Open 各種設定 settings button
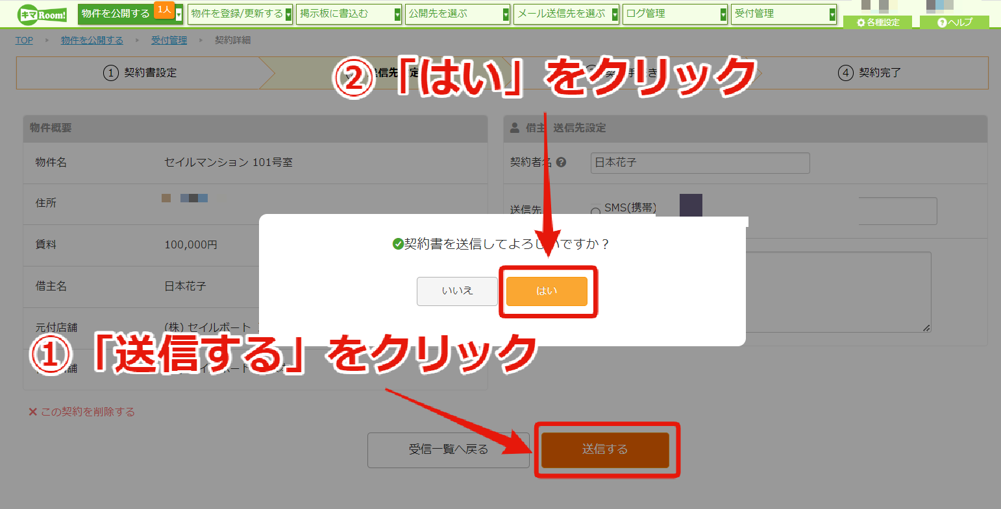This screenshot has height=509, width=1001. pyautogui.click(x=878, y=22)
